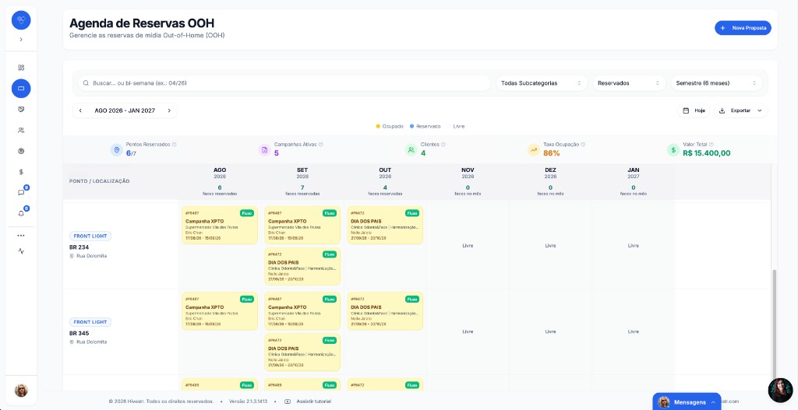Viewport: 798px width, 410px height.
Task: Open the users icon in sidebar
Action: point(21,130)
